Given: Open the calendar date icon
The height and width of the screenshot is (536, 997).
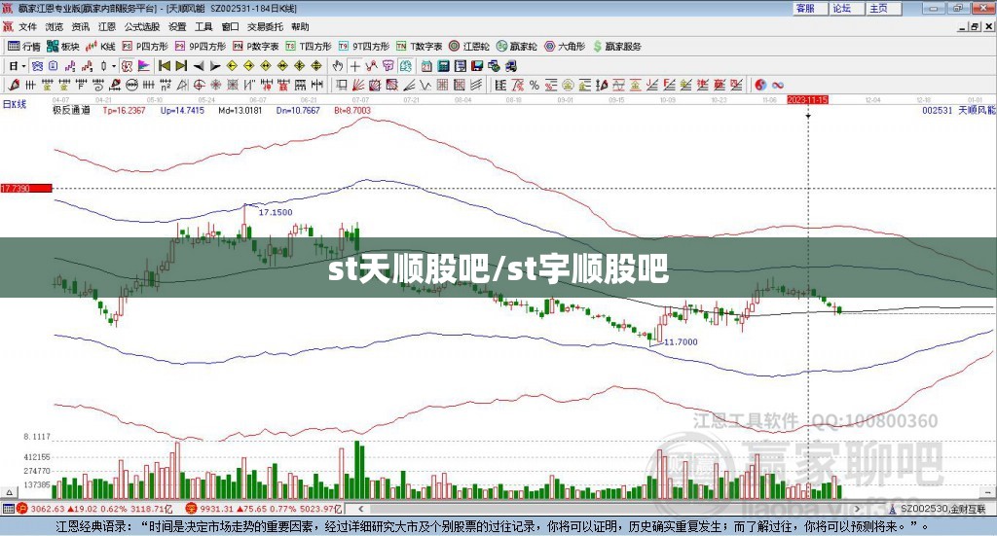Looking at the screenshot, I should coord(426,65).
